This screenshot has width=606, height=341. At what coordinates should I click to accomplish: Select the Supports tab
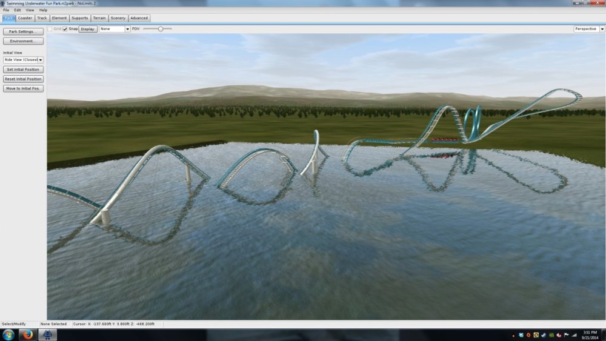[x=79, y=18]
